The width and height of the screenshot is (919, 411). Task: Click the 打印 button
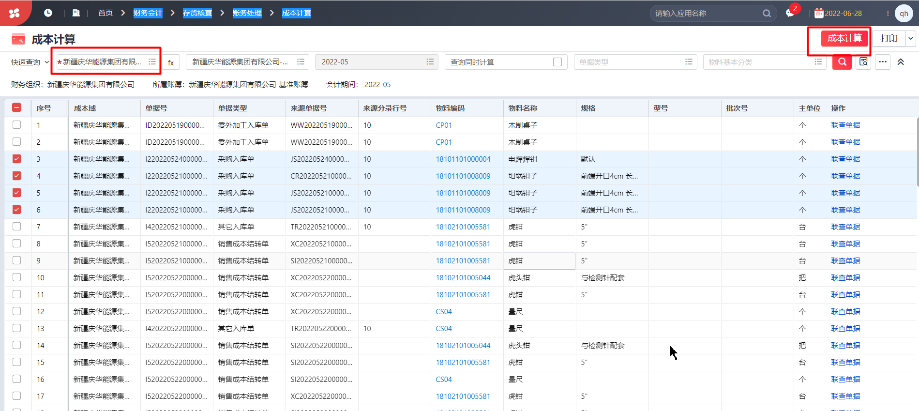click(x=889, y=38)
